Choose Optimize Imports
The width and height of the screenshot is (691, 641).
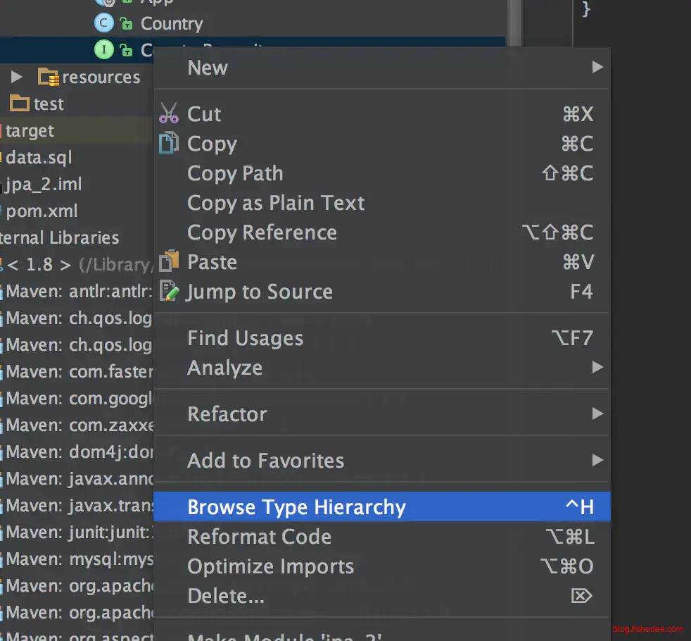click(270, 566)
